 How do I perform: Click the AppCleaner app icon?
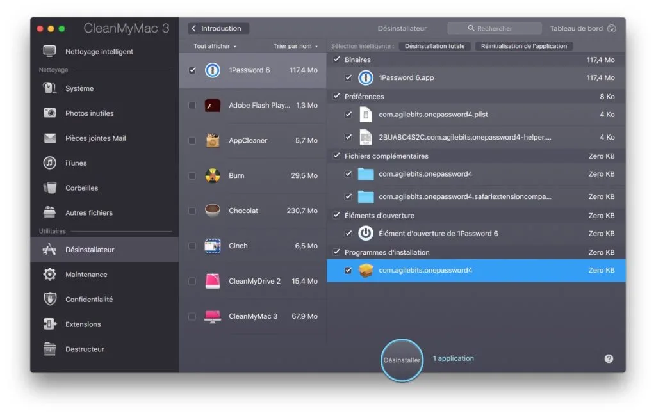coord(213,140)
